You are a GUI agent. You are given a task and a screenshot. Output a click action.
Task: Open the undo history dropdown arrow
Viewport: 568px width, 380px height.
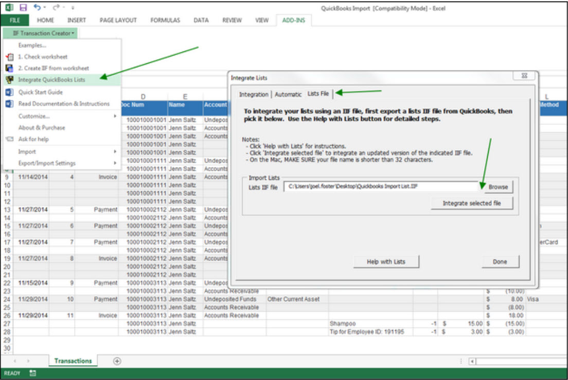coord(45,7)
